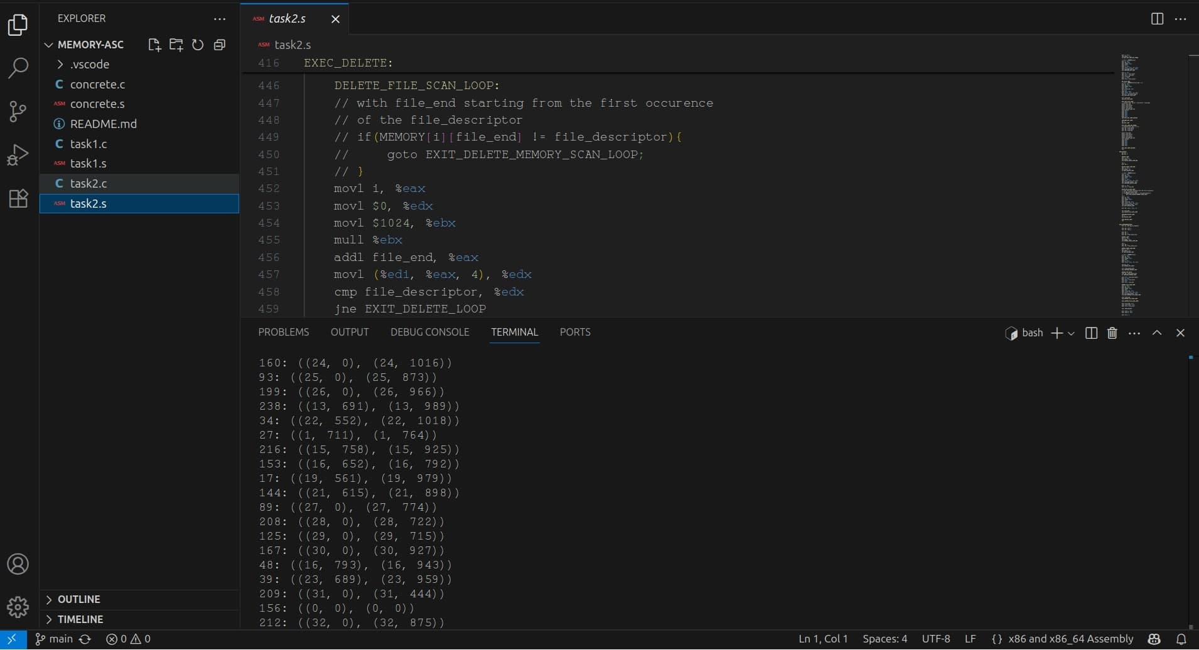Open terminal panel more actions
The width and height of the screenshot is (1199, 650).
tap(1134, 333)
